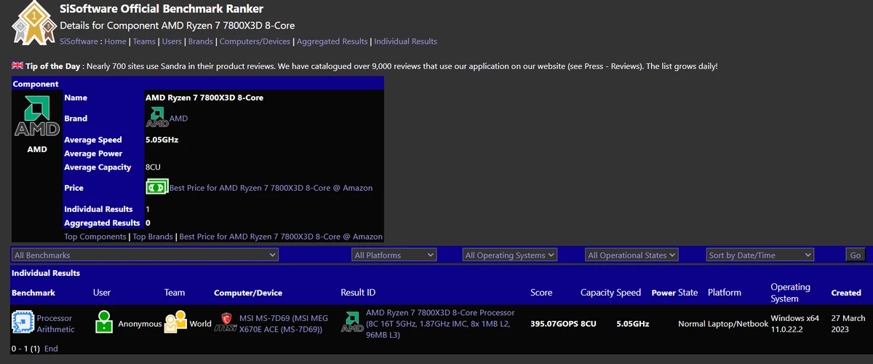Viewport: 873px width, 364px height.
Task: Open Processor Arithmetic benchmark link
Action: (56, 323)
